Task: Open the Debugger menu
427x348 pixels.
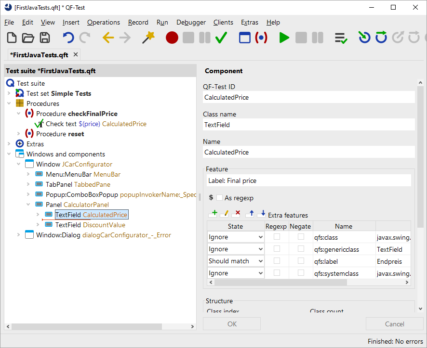Action: [x=191, y=22]
